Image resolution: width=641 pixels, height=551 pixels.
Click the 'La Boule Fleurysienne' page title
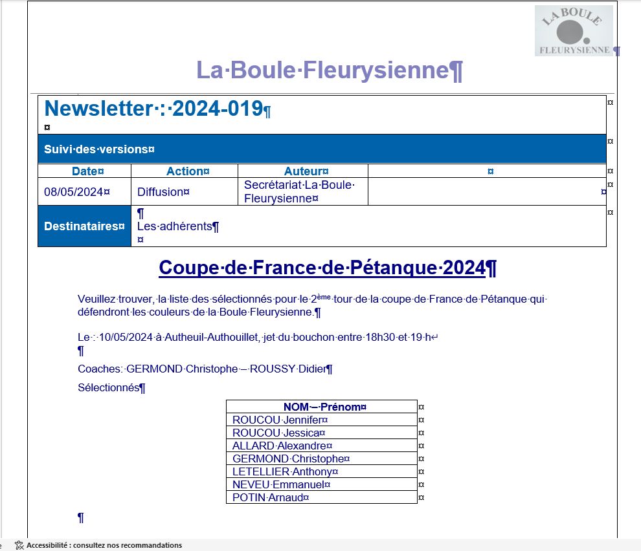pos(329,70)
